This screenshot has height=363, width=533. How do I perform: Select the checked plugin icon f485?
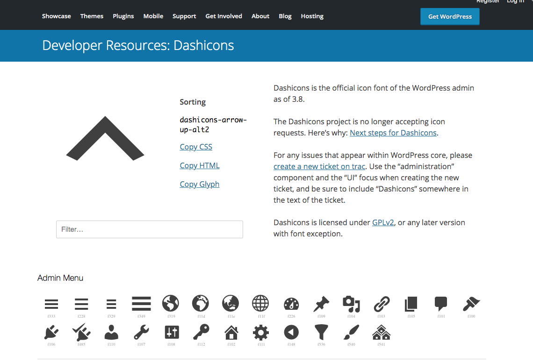coord(81,332)
